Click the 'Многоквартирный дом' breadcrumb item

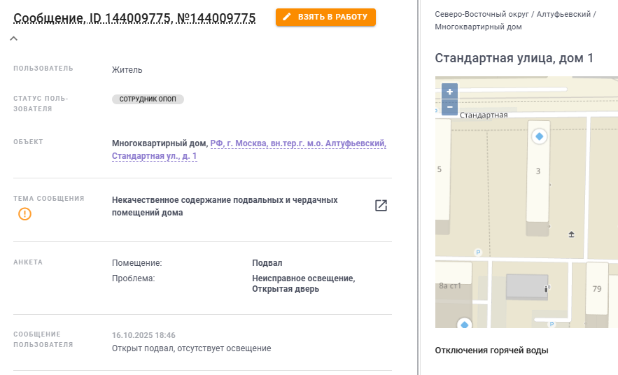[x=478, y=27]
